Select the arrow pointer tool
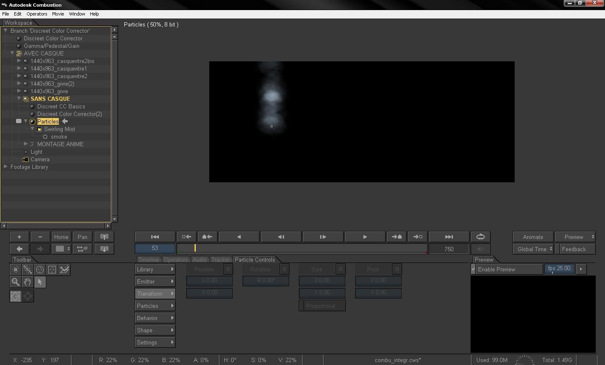The width and height of the screenshot is (605, 365). pyautogui.click(x=40, y=282)
